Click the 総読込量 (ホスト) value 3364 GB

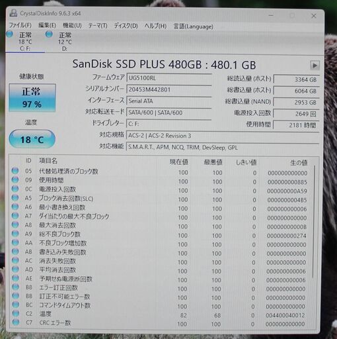pyautogui.click(x=296, y=79)
